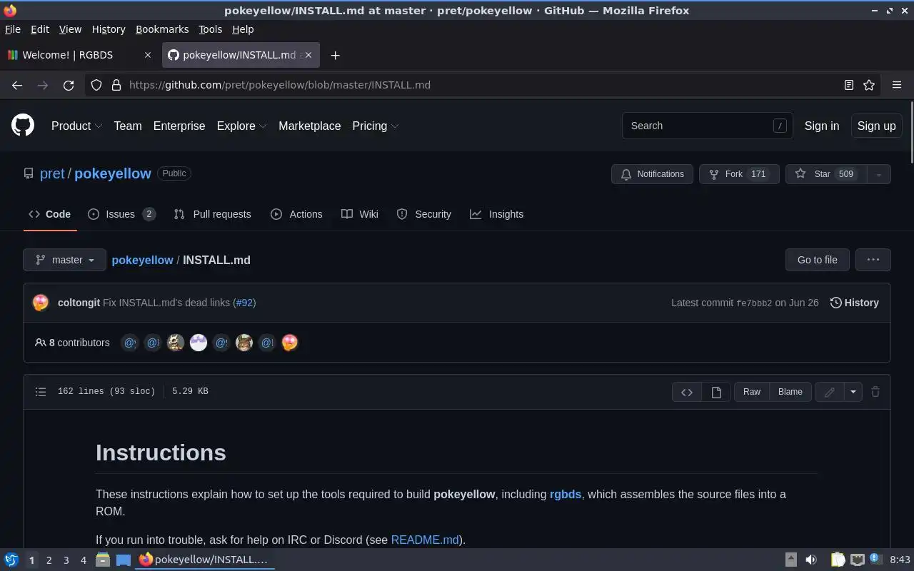Show desktop via taskbar icon
The image size is (914, 571).
click(124, 560)
